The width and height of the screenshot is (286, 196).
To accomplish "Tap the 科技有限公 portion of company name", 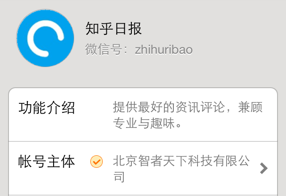I will click(x=219, y=161).
